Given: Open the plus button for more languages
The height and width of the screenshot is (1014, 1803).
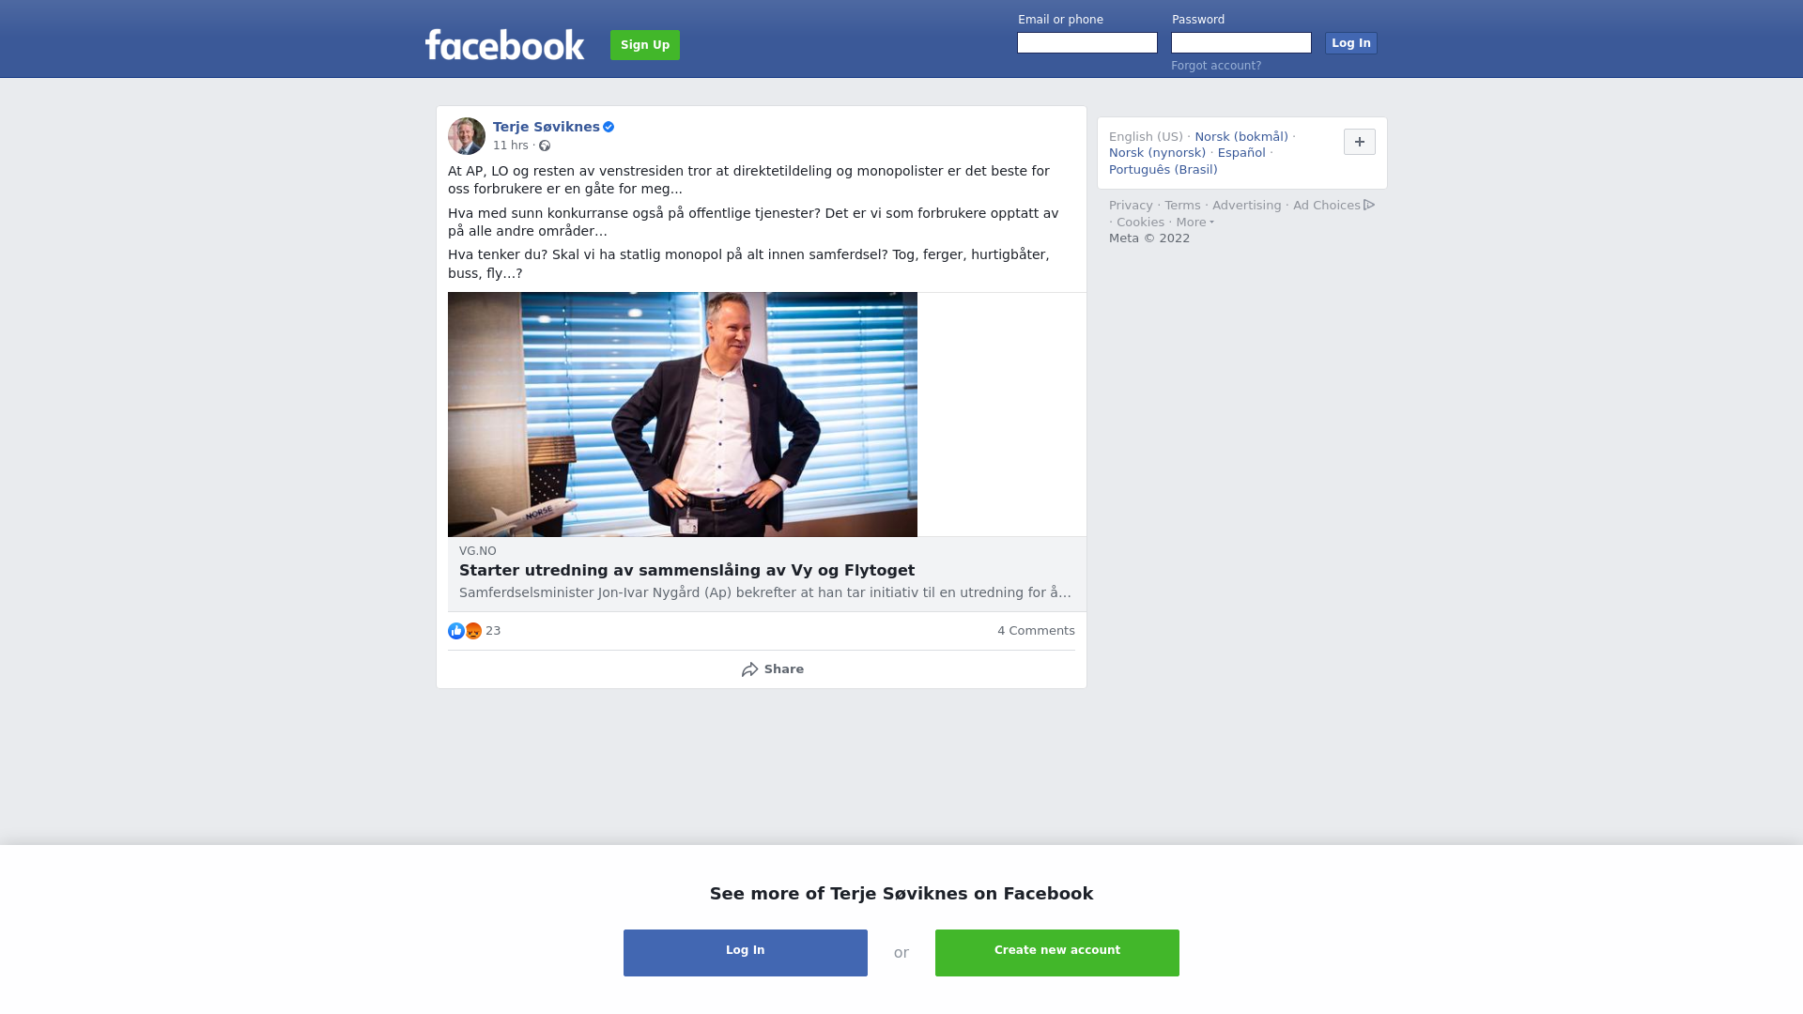Looking at the screenshot, I should pos(1360,142).
